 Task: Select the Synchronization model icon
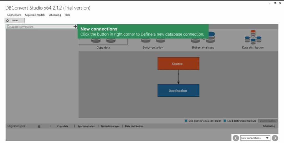pos(153,40)
